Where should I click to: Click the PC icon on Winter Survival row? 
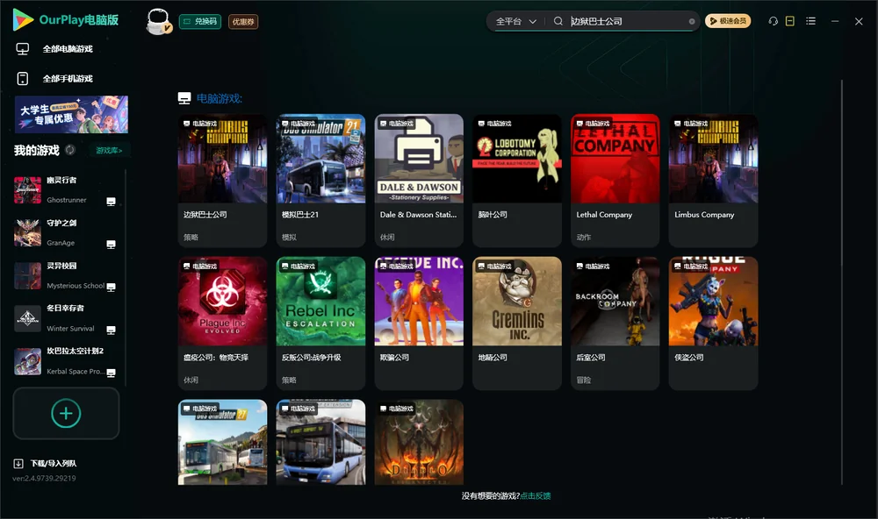tap(111, 330)
